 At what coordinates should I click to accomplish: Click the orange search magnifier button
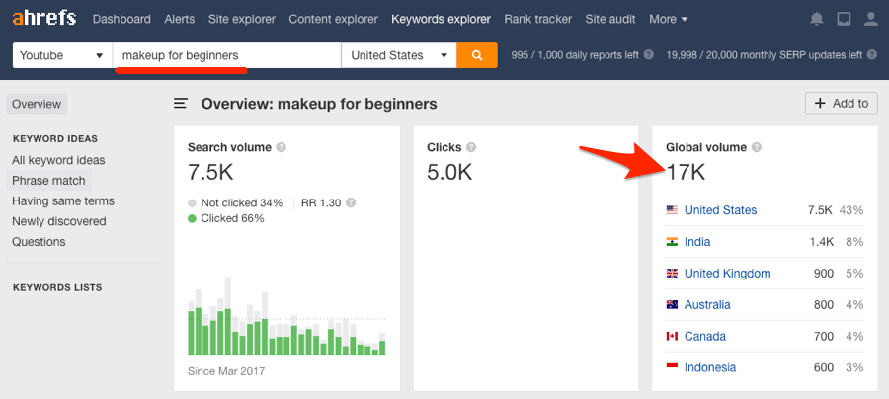tap(477, 55)
